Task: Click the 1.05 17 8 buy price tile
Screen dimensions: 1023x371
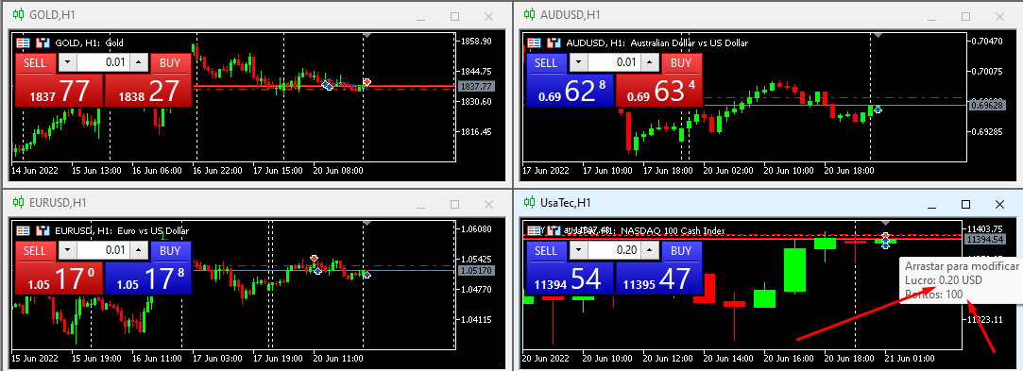Action: click(148, 278)
